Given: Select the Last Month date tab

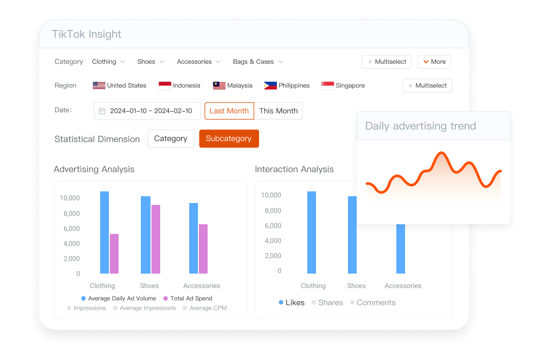Looking at the screenshot, I should click(229, 111).
